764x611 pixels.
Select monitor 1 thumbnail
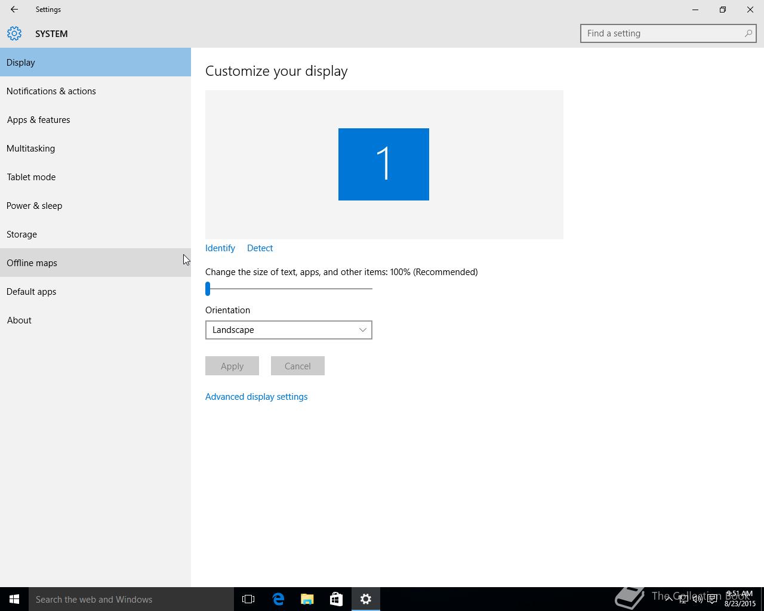coord(384,164)
